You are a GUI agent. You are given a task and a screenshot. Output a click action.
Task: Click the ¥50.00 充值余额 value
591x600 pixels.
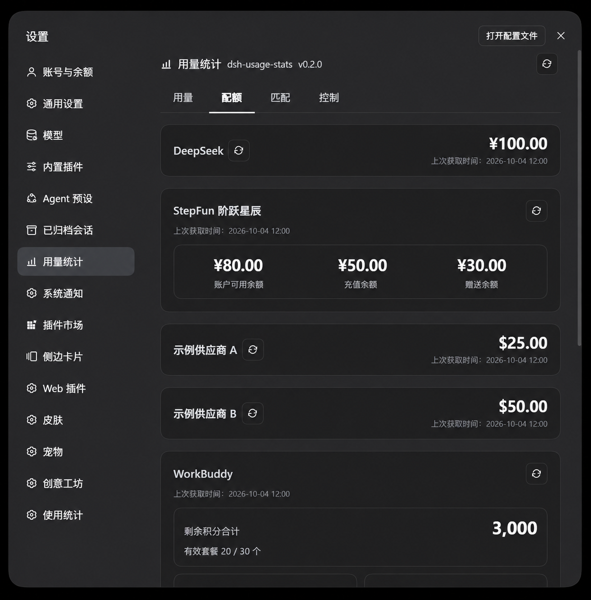tap(363, 265)
